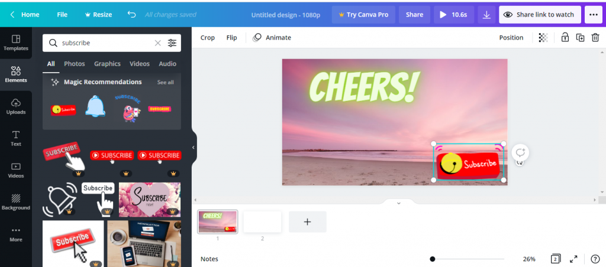Expand the pages strip chevron below the canvas
Screen dimensions: 606x267
[x=398, y=203]
